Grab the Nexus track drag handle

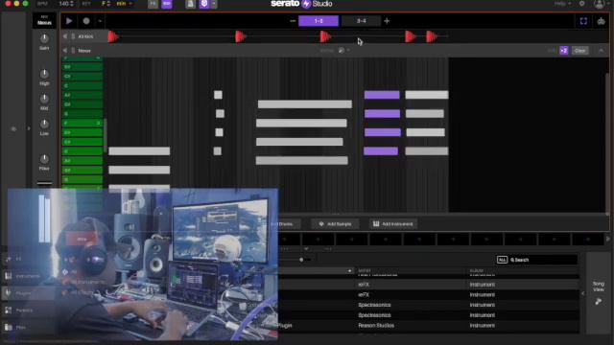[x=73, y=51]
